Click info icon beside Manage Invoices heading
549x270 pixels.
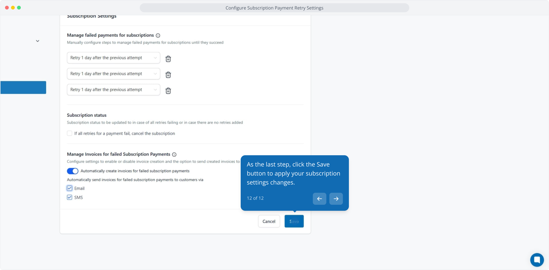[174, 154]
